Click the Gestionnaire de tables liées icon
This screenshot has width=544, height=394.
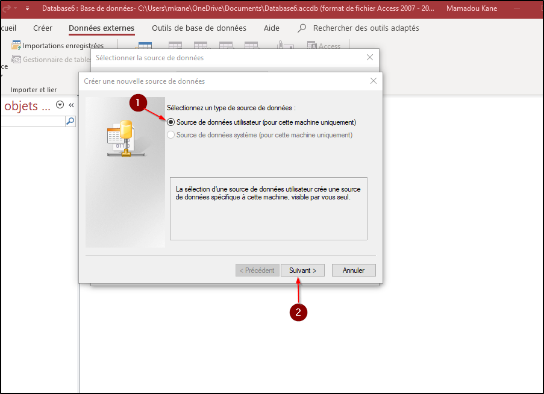tap(17, 59)
